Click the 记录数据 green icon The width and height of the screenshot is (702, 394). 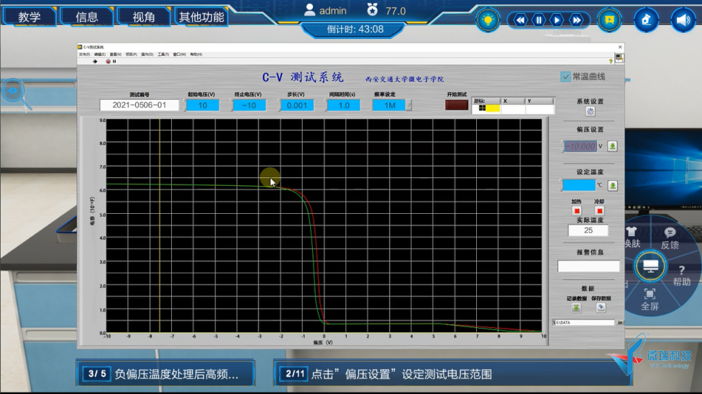tap(576, 308)
